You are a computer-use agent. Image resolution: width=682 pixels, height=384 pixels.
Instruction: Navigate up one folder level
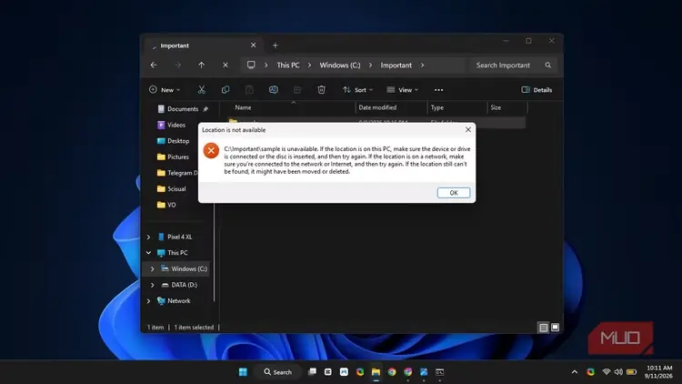pyautogui.click(x=201, y=65)
